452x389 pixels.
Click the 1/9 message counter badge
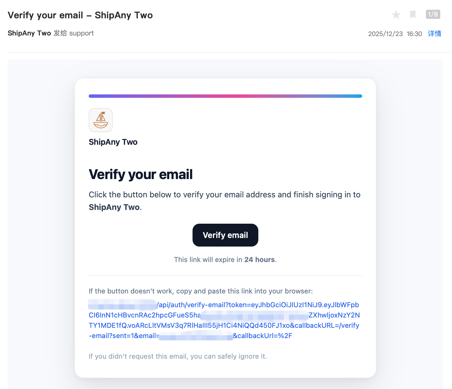433,14
